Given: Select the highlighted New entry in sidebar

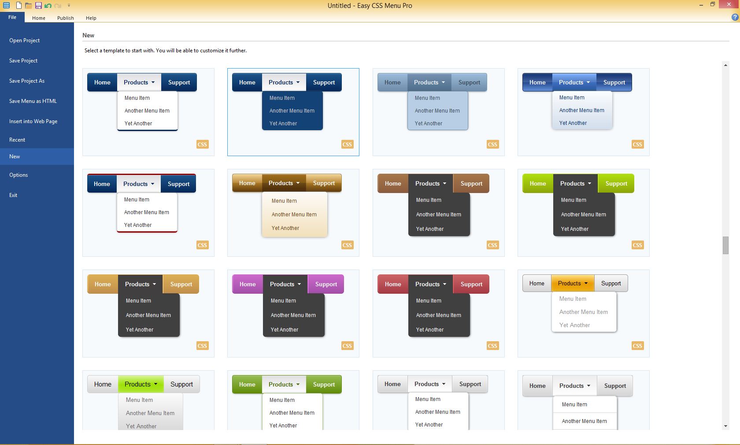Looking at the screenshot, I should [x=37, y=157].
